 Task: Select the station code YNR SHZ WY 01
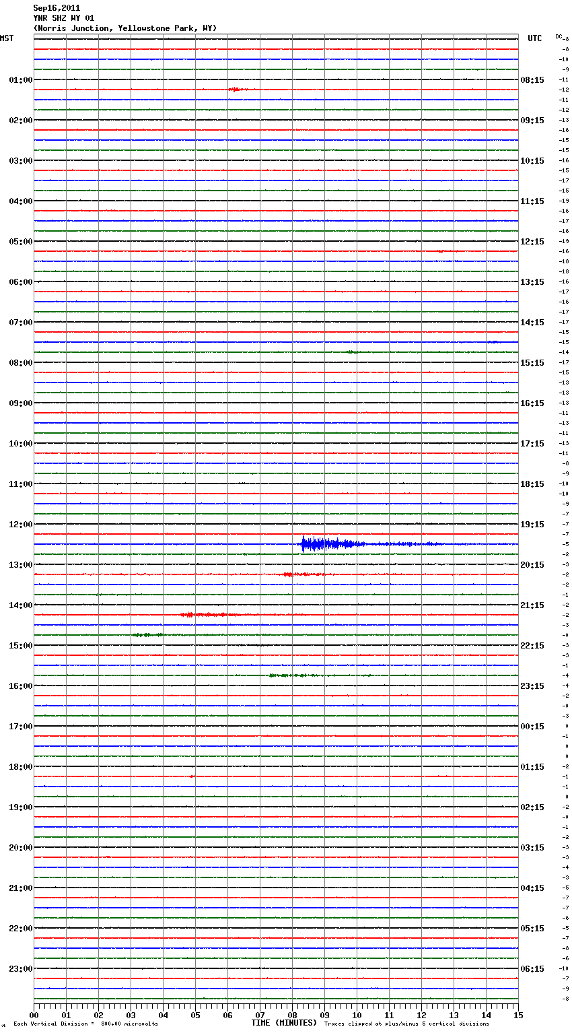[64, 18]
